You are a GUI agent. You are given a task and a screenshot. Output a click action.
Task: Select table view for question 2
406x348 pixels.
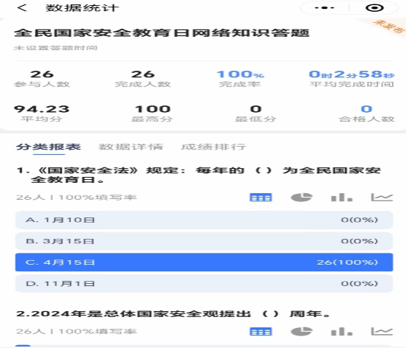pyautogui.click(x=261, y=331)
